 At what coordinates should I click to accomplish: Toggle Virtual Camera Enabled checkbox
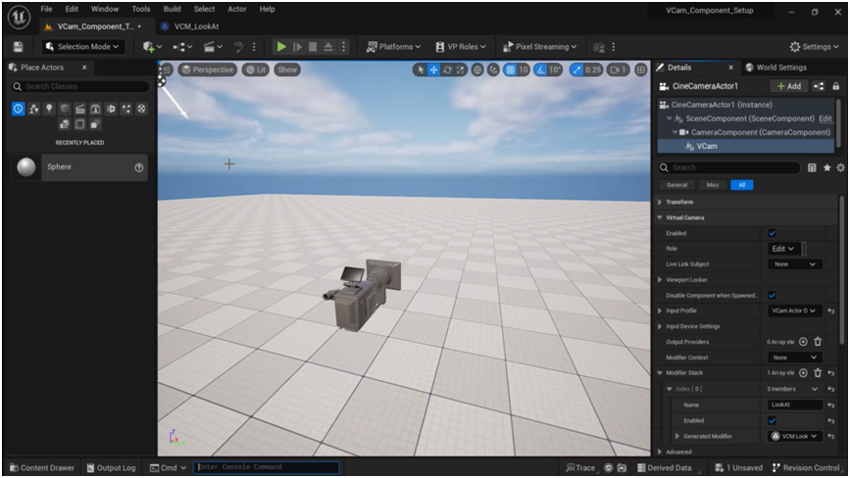point(772,233)
